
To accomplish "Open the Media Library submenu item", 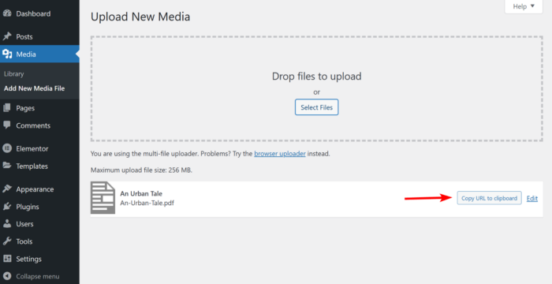I will [14, 74].
